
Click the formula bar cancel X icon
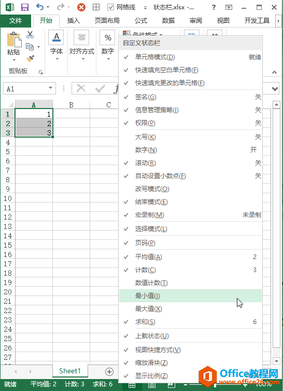(81, 88)
